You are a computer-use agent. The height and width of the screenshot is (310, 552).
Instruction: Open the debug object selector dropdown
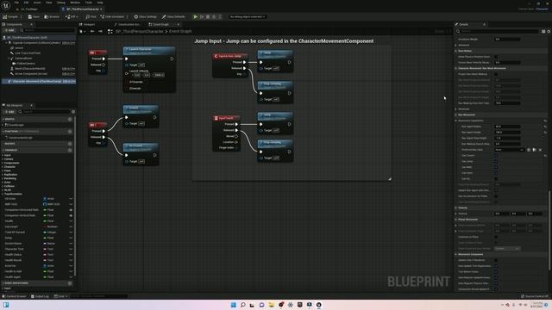point(248,16)
